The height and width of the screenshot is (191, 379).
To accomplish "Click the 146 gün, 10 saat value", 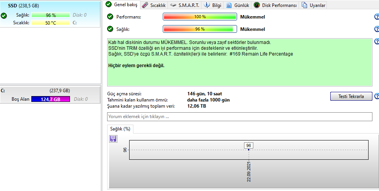I will (205, 93).
